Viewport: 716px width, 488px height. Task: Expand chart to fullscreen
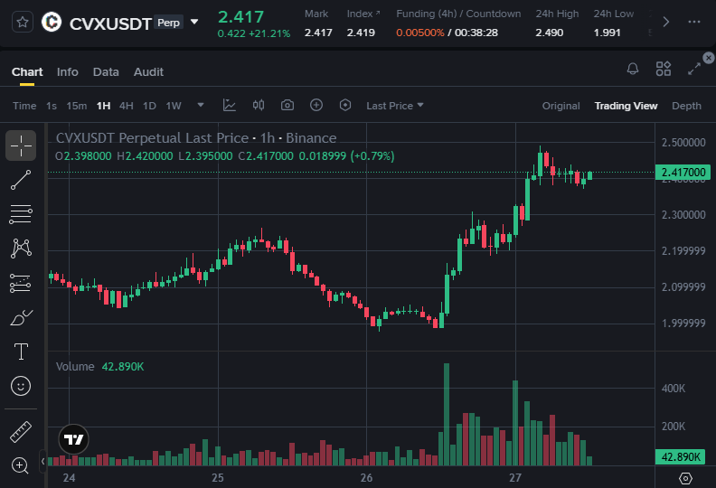[694, 69]
